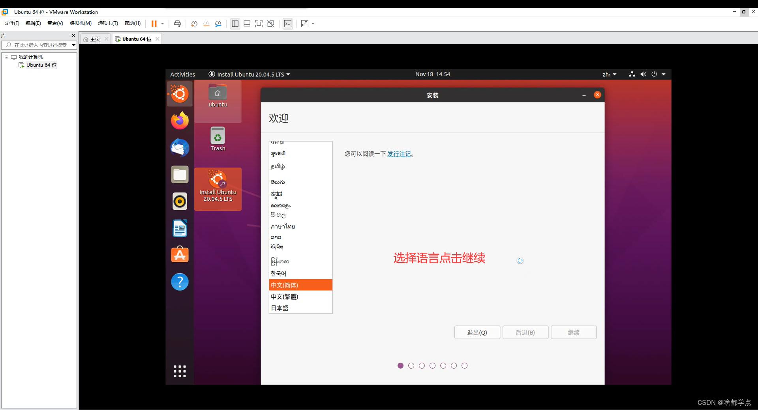Open the clock showing Nov 18 14:54
758x410 pixels.
pyautogui.click(x=433, y=74)
